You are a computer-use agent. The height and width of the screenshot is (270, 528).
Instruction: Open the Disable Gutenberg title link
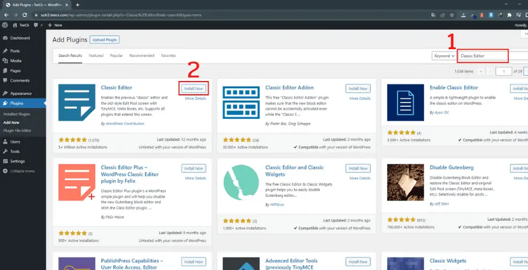click(x=452, y=167)
